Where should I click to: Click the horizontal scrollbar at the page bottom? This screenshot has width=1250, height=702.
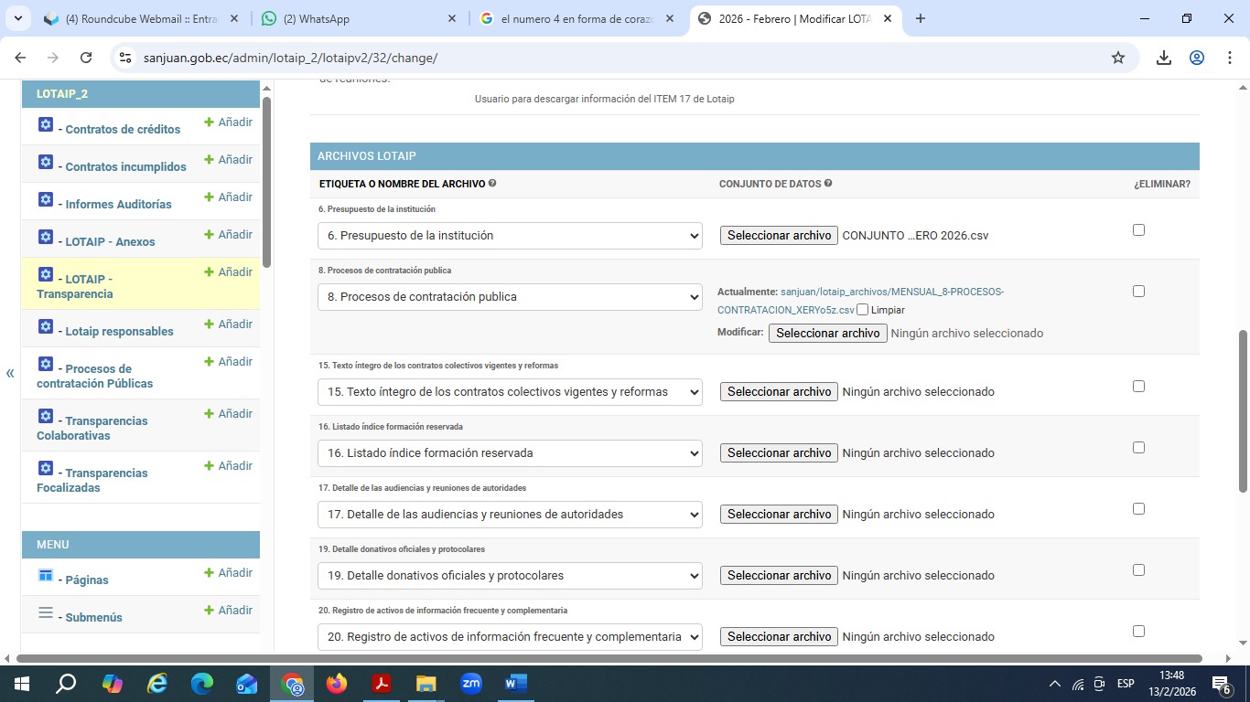[609, 658]
